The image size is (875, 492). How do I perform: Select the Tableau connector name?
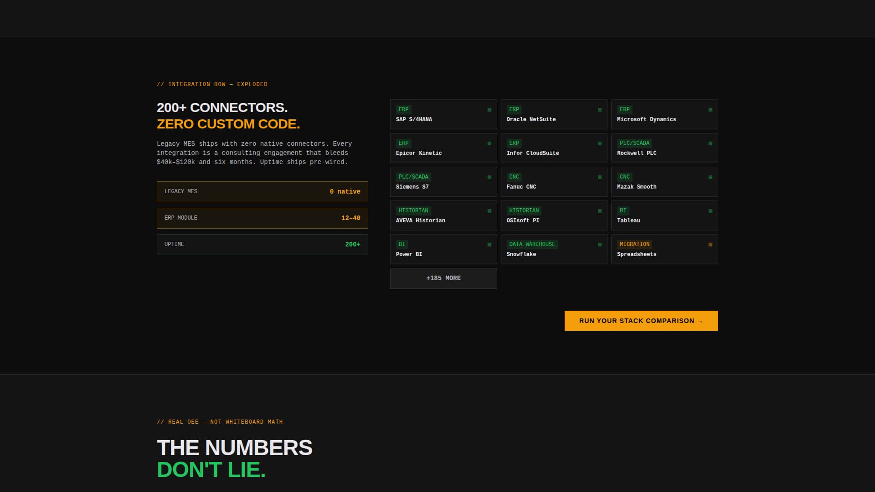point(628,220)
